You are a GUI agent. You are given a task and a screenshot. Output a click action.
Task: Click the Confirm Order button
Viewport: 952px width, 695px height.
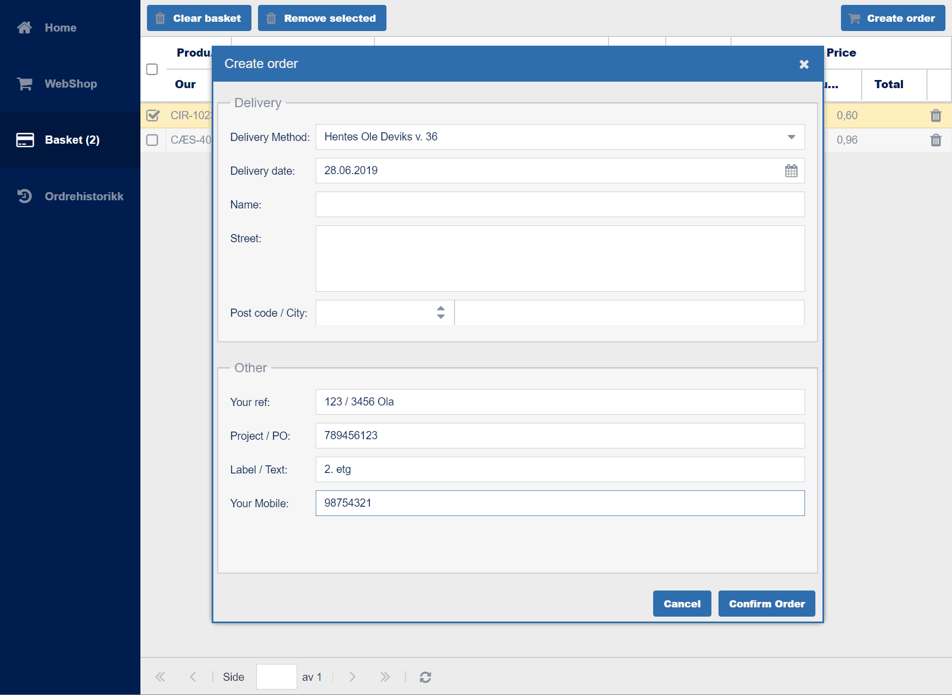pyautogui.click(x=766, y=604)
